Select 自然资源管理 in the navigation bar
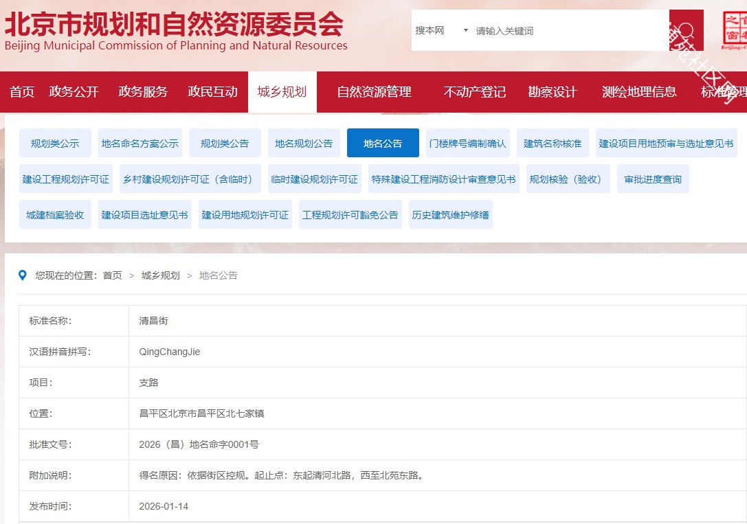The height and width of the screenshot is (524, 747). click(374, 92)
